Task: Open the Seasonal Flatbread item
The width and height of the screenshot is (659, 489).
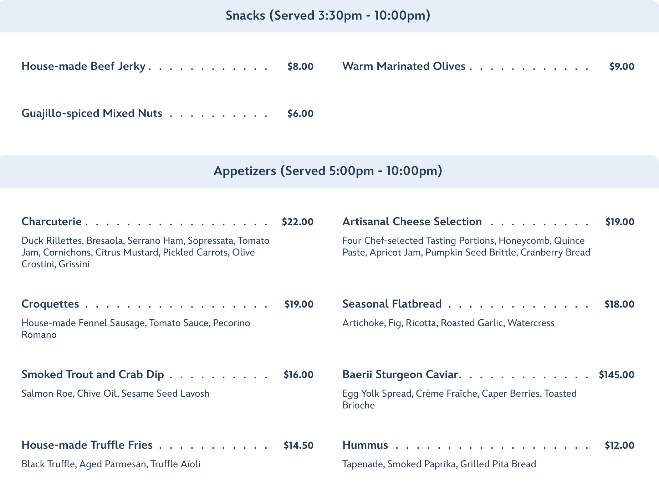Action: click(x=392, y=304)
